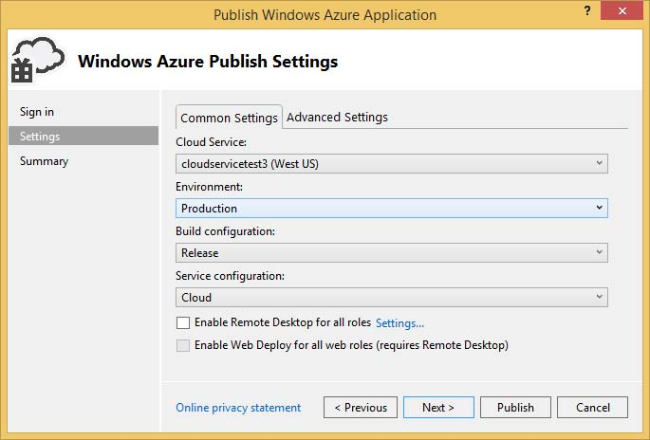Go to the Sign in step

click(x=37, y=112)
